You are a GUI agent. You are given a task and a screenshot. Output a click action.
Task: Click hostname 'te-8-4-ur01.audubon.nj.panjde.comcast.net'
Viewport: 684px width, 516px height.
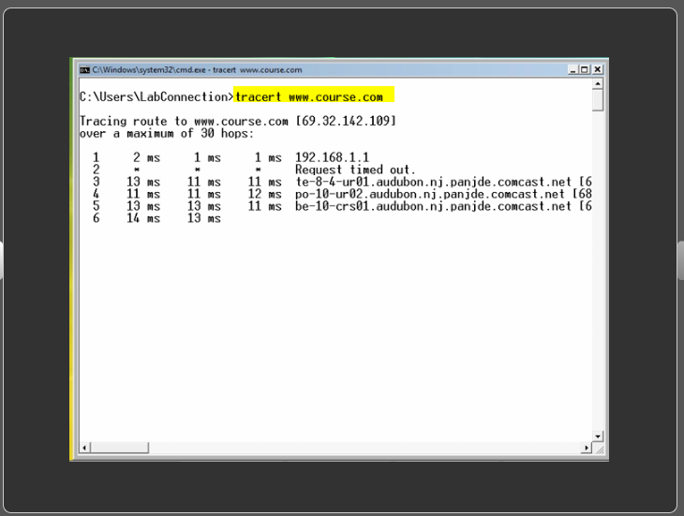coord(433,182)
